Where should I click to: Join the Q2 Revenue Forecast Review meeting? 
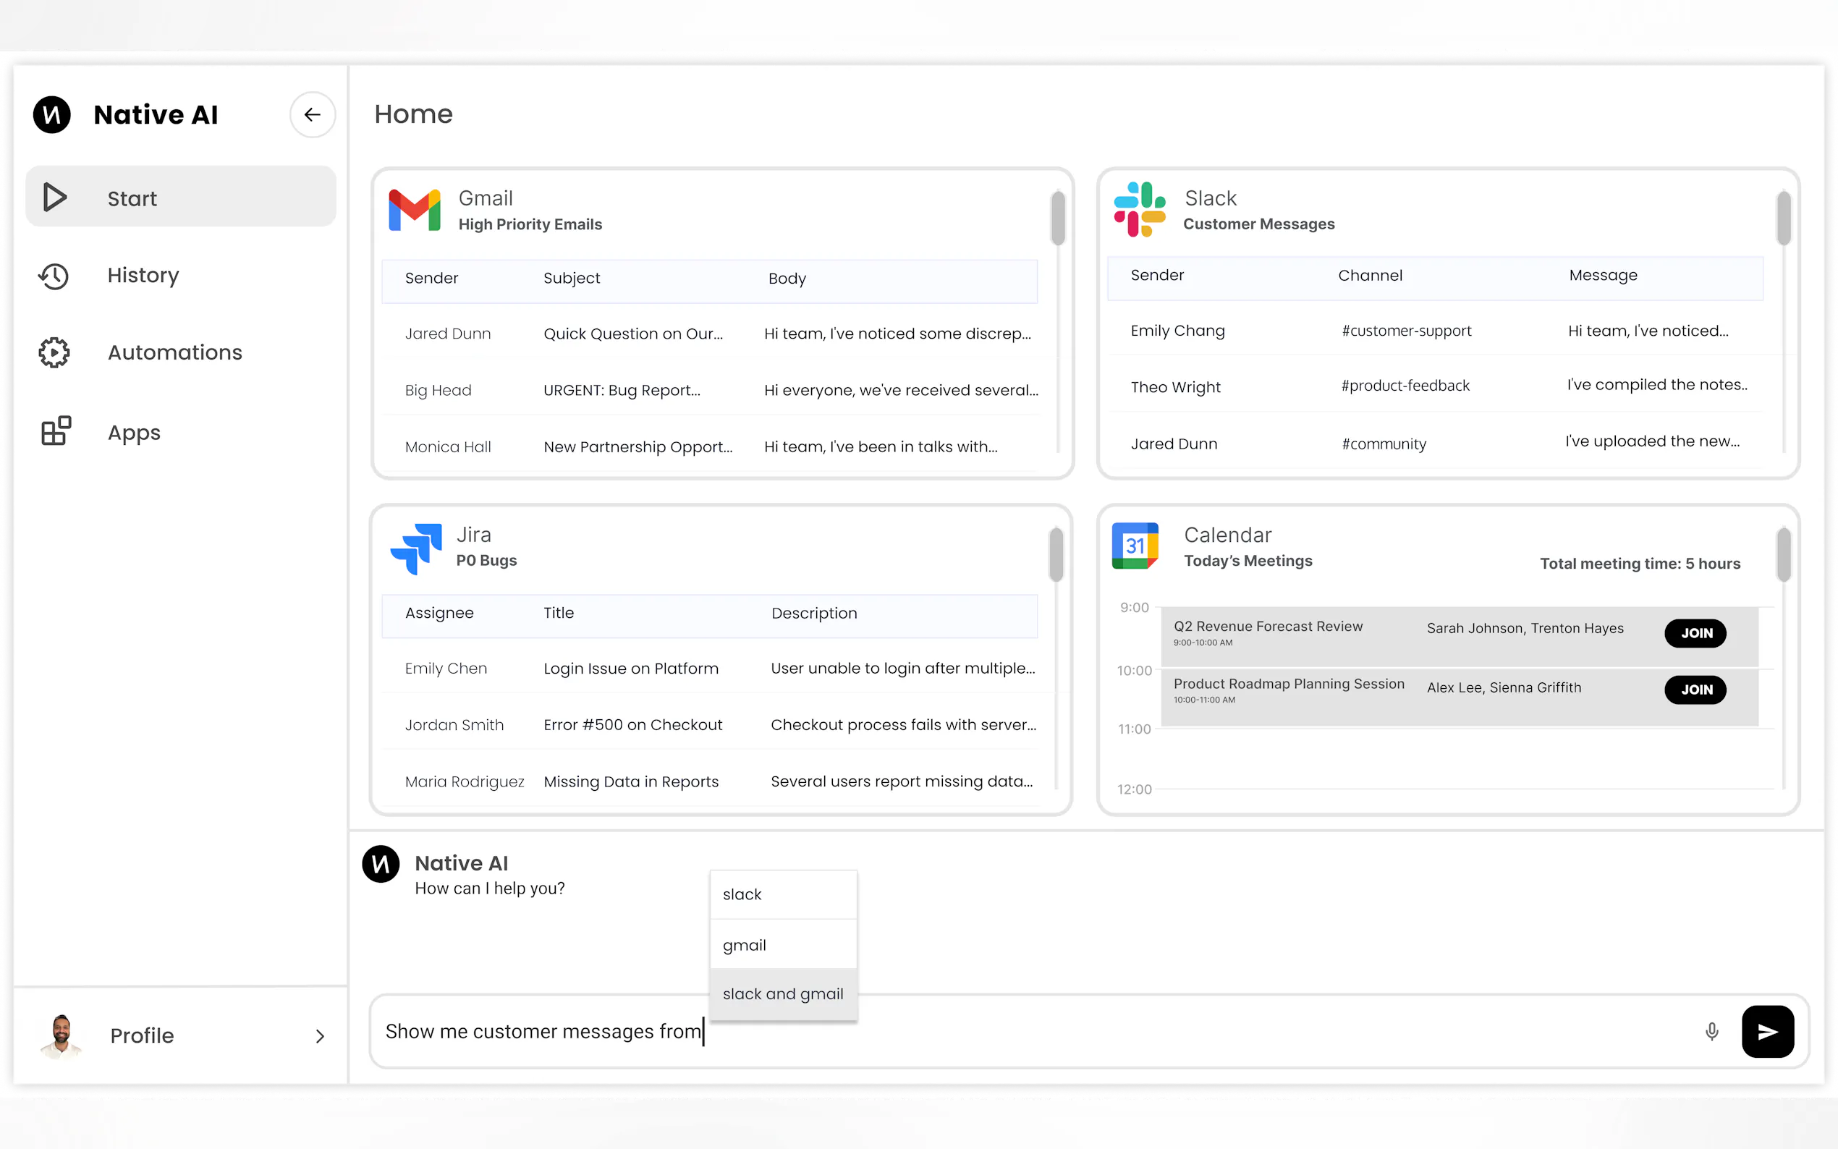tap(1695, 633)
